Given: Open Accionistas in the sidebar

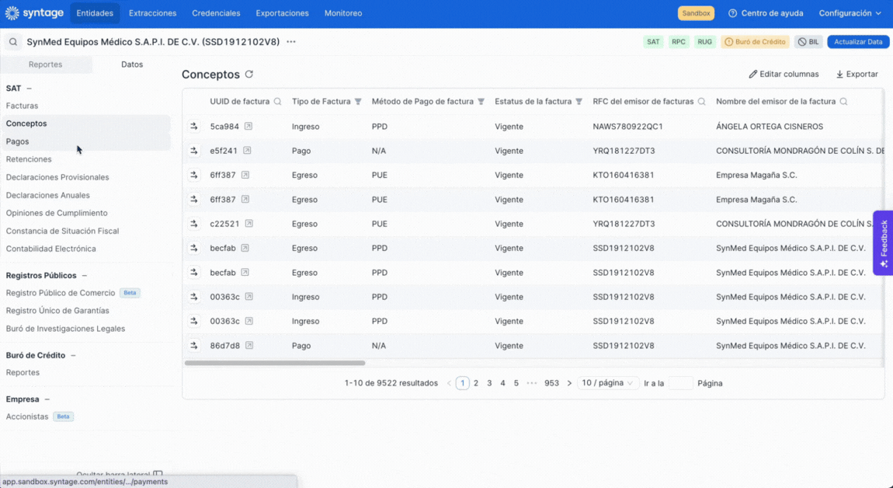Looking at the screenshot, I should pos(27,417).
